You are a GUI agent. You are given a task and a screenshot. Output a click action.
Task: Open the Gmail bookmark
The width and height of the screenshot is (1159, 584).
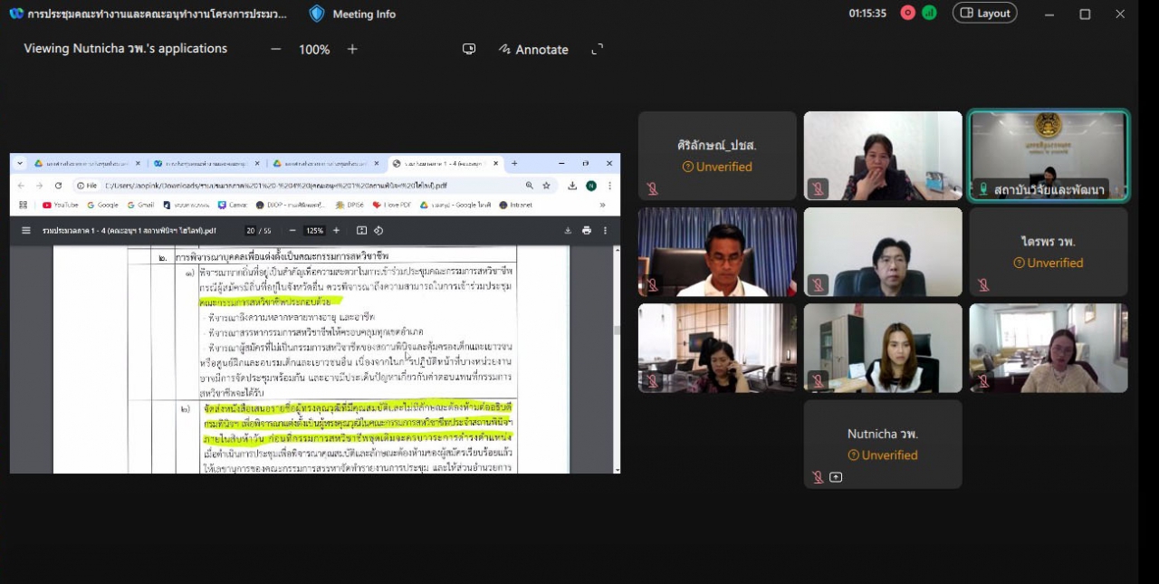140,205
